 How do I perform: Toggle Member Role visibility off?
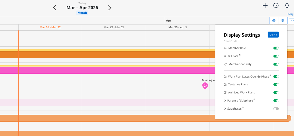(x=276, y=48)
